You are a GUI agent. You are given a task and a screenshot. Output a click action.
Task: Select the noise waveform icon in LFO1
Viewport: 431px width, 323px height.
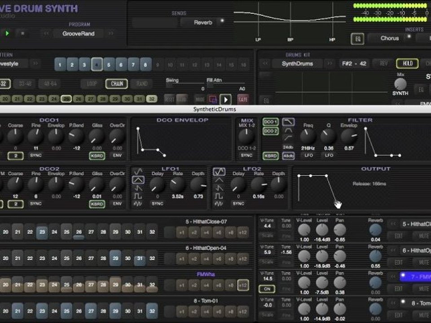(138, 204)
